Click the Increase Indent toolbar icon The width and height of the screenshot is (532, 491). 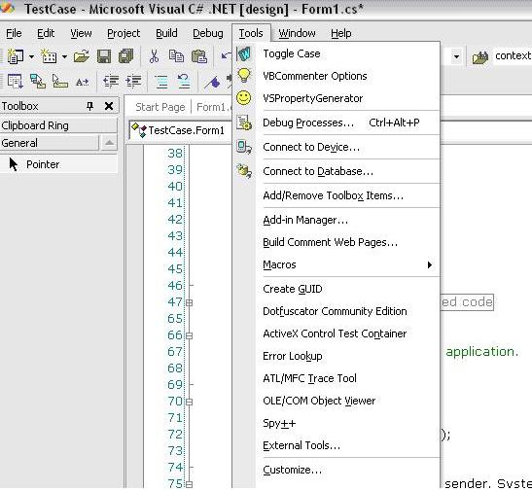[x=133, y=82]
